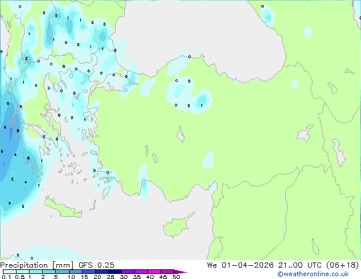Pick the 40–45 mm magenta legend swatch

(x=154, y=272)
